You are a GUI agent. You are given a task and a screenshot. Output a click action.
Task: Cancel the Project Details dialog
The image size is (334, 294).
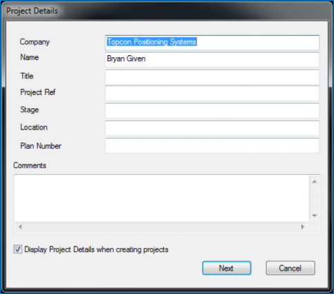click(x=291, y=268)
